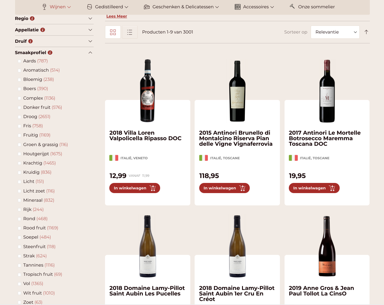
Task: Show info icon for Regio filter
Action: click(32, 18)
